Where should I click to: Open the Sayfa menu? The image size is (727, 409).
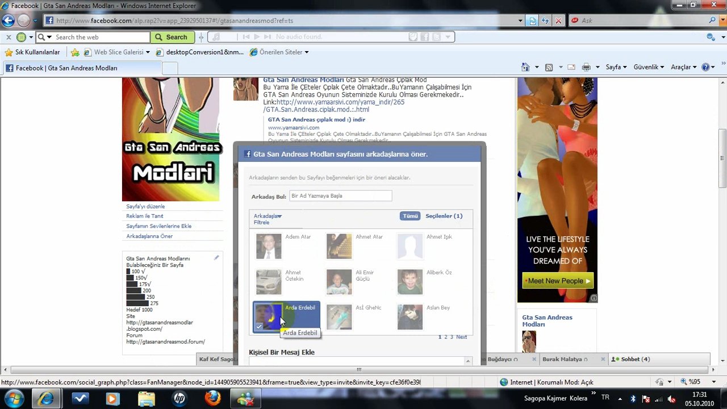coord(616,67)
